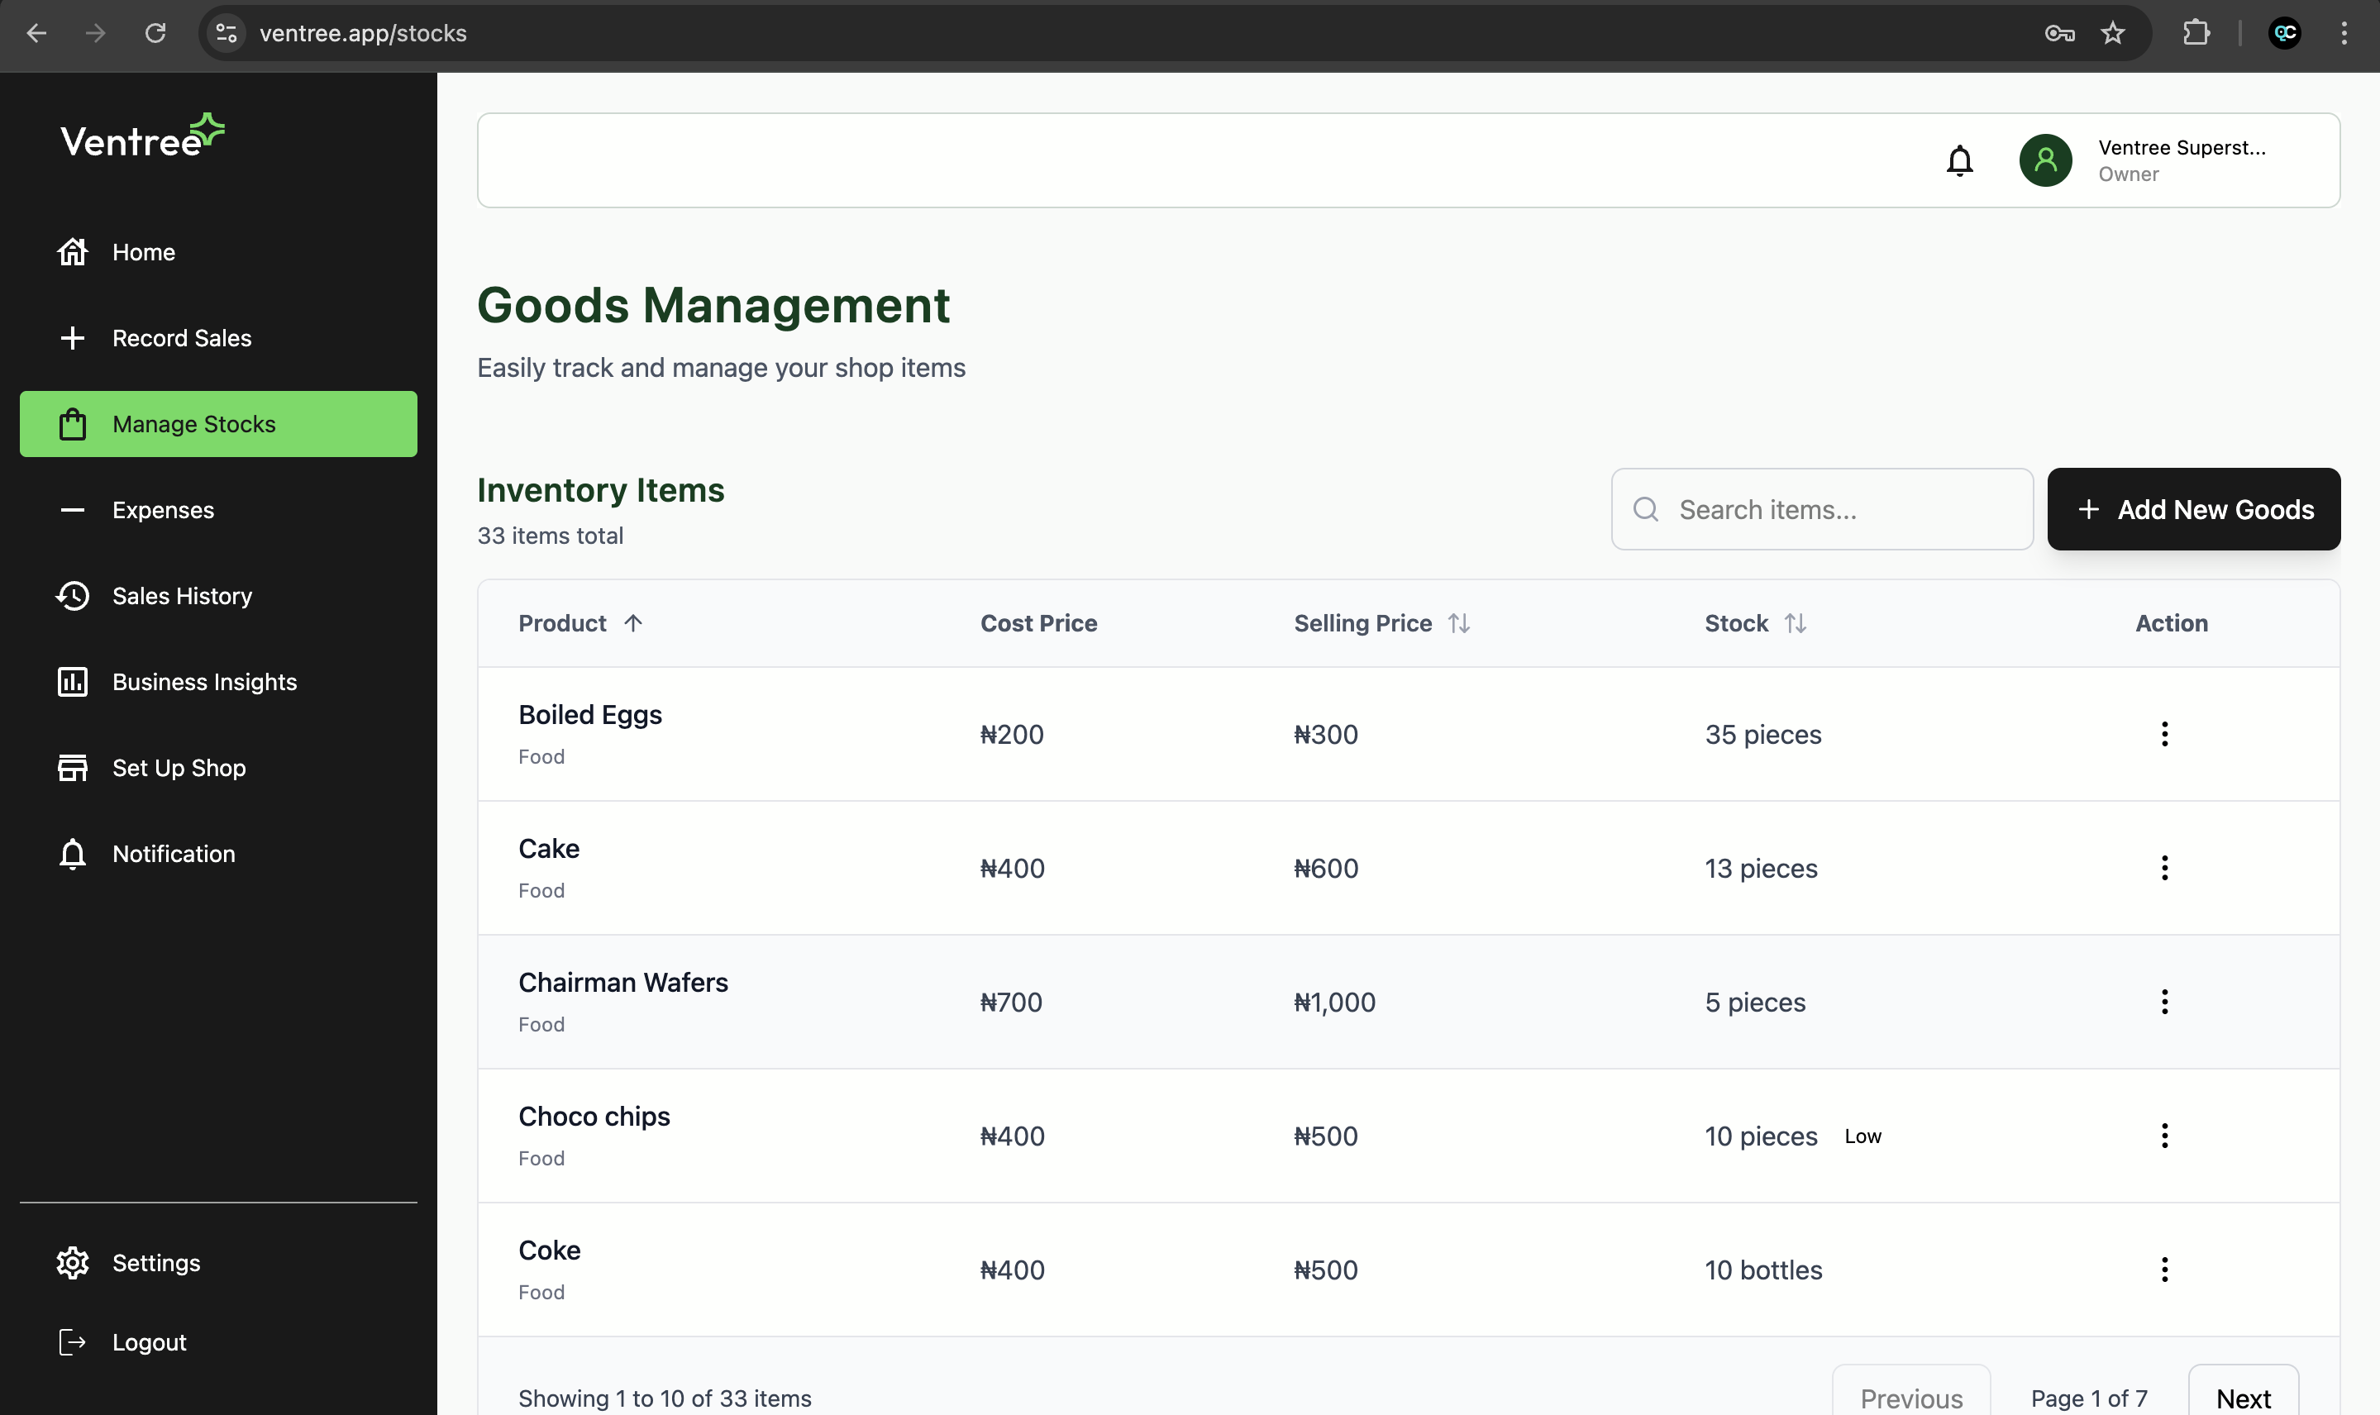This screenshot has width=2380, height=1415.
Task: Toggle the Selling Price sort arrows
Action: pos(1459,622)
